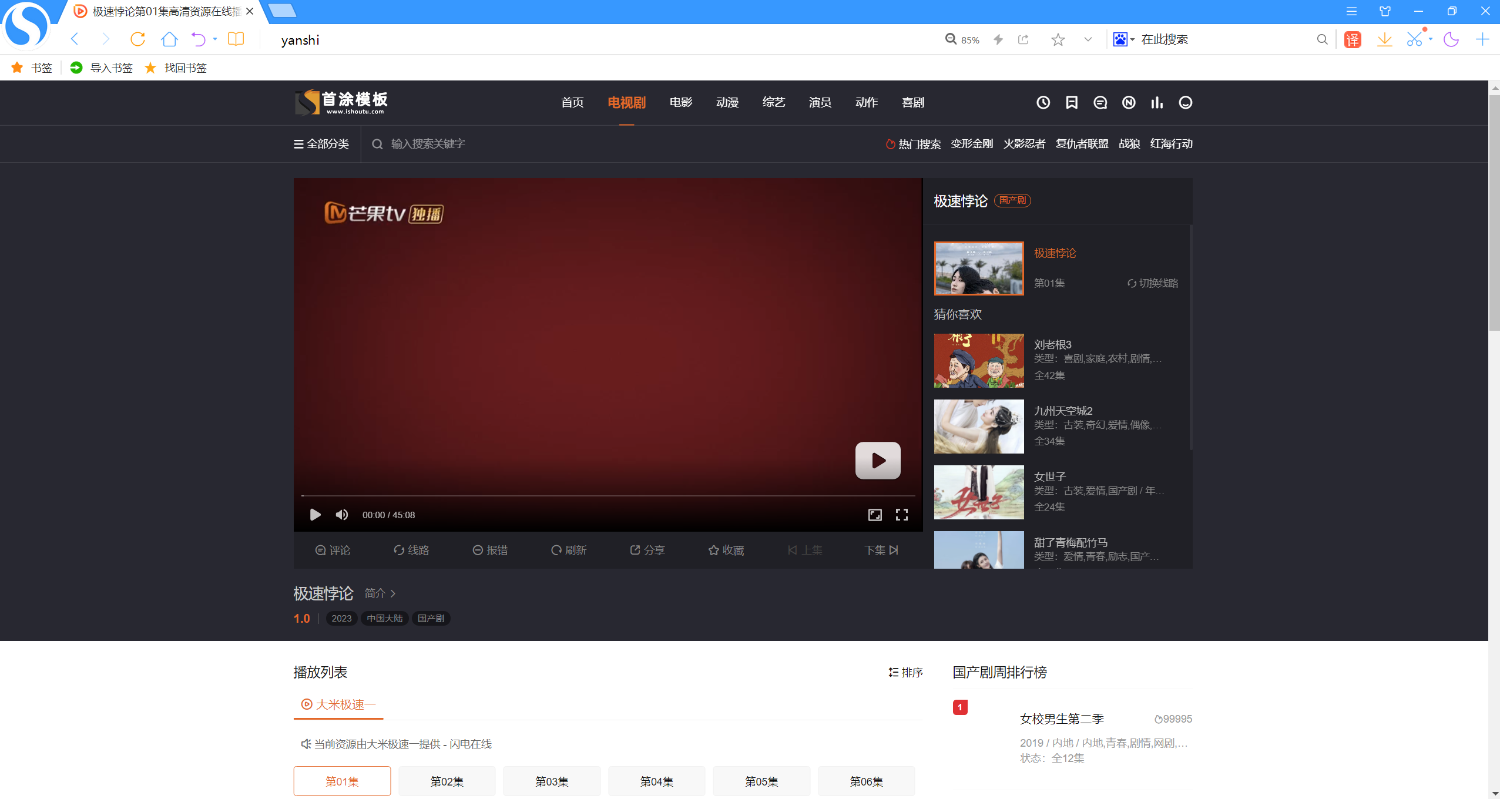The height and width of the screenshot is (799, 1500).
Task: Toggle browser night mode moon icon
Action: coord(1451,39)
